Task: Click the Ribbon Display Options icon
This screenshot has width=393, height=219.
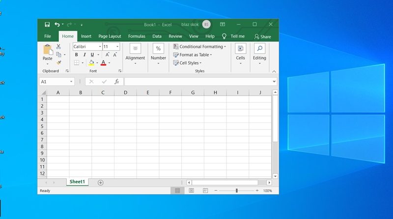Action: click(223, 24)
